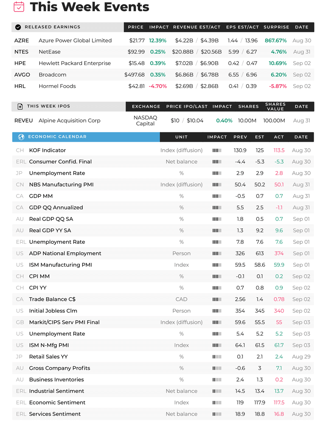This screenshot has height=431, width=323.
Task: Click the This Week IPOs section header
Action: tap(69, 106)
